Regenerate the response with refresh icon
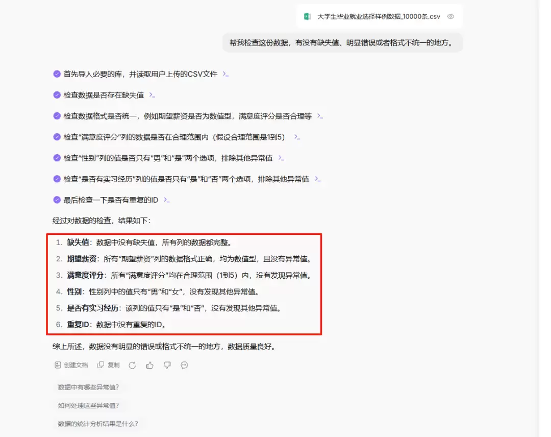The height and width of the screenshot is (437, 551). point(132,366)
